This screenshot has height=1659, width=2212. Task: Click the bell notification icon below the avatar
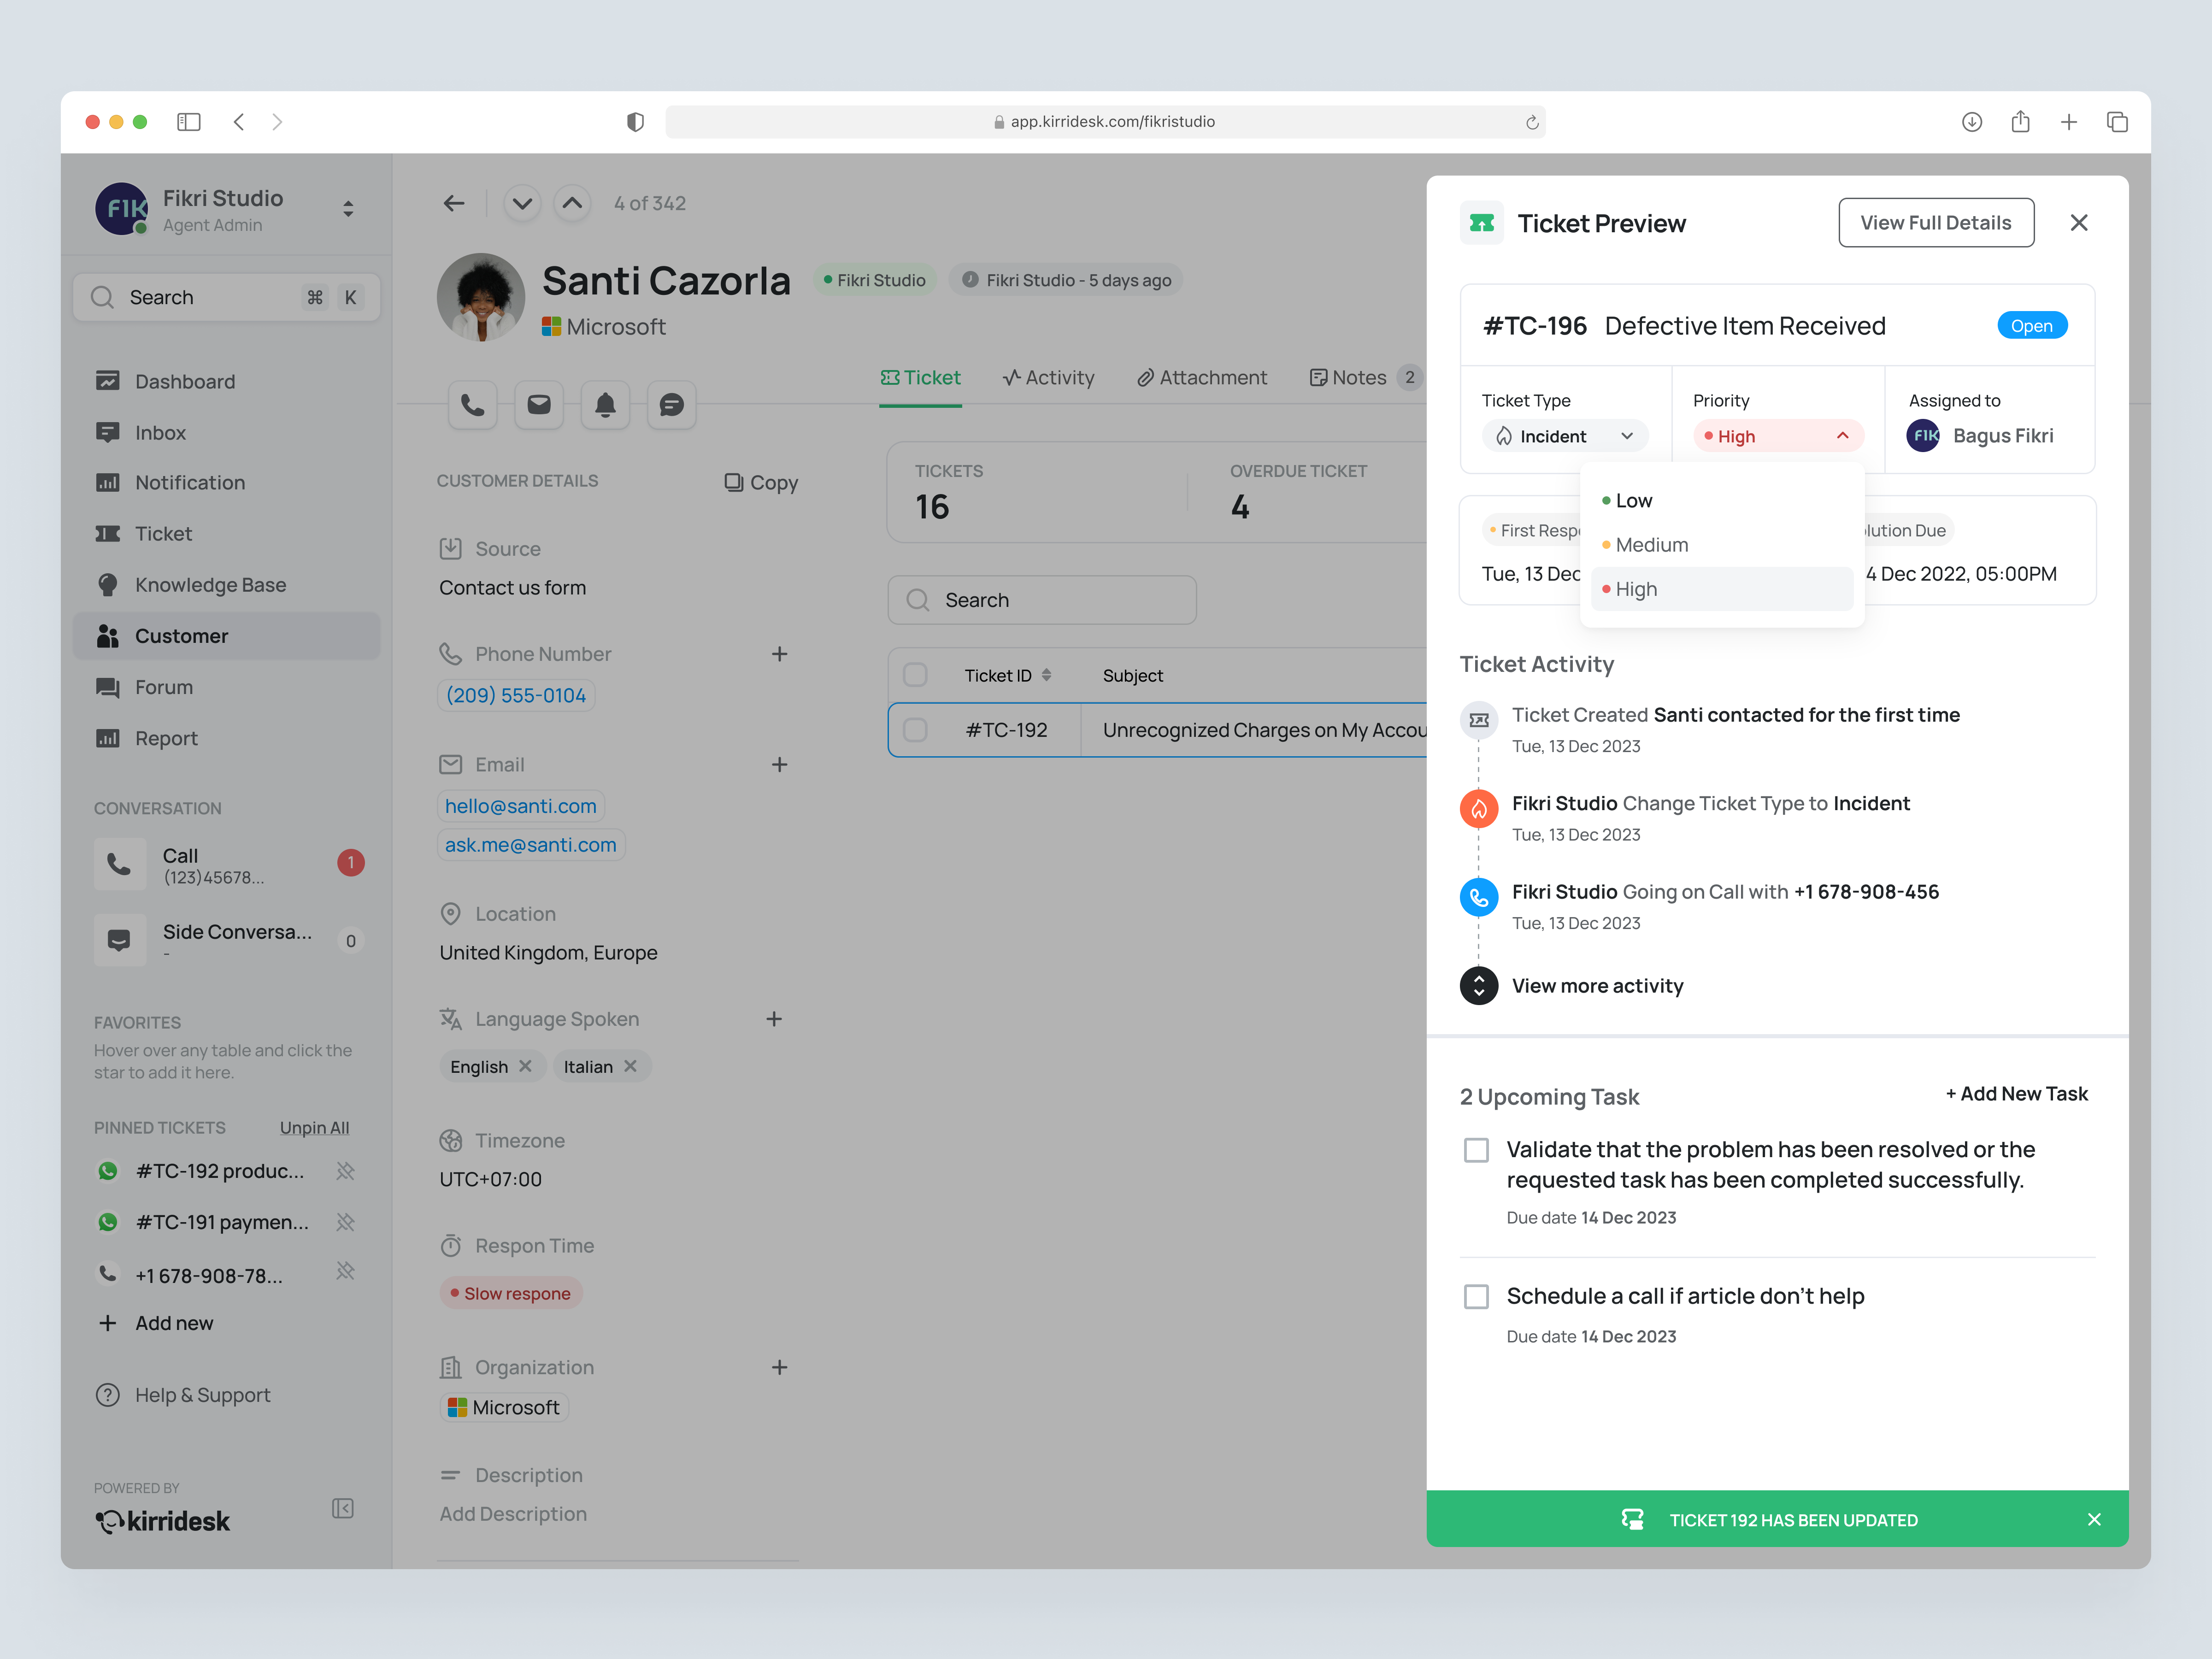(x=605, y=405)
